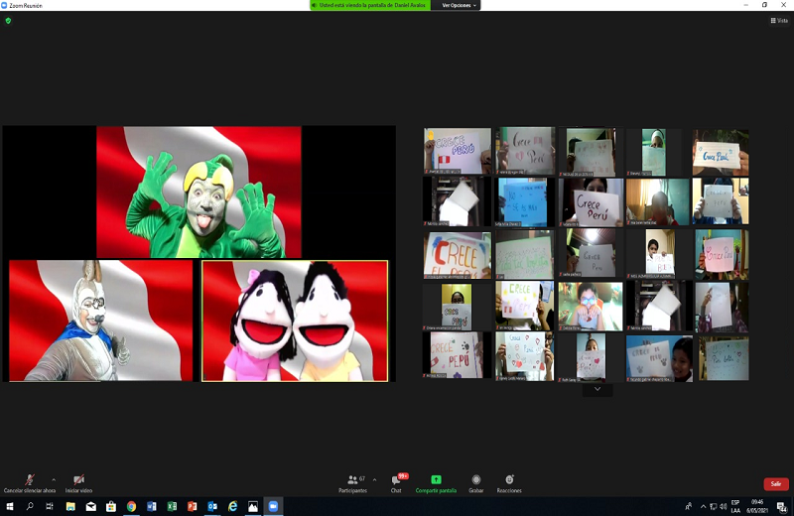Show more participants with gallery down arrow
Screen dimensions: 794x516
[596, 390]
